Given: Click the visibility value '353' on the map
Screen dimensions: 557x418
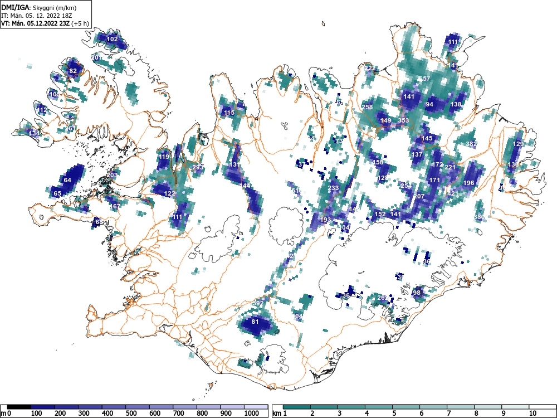Looking at the screenshot, I should [x=403, y=120].
